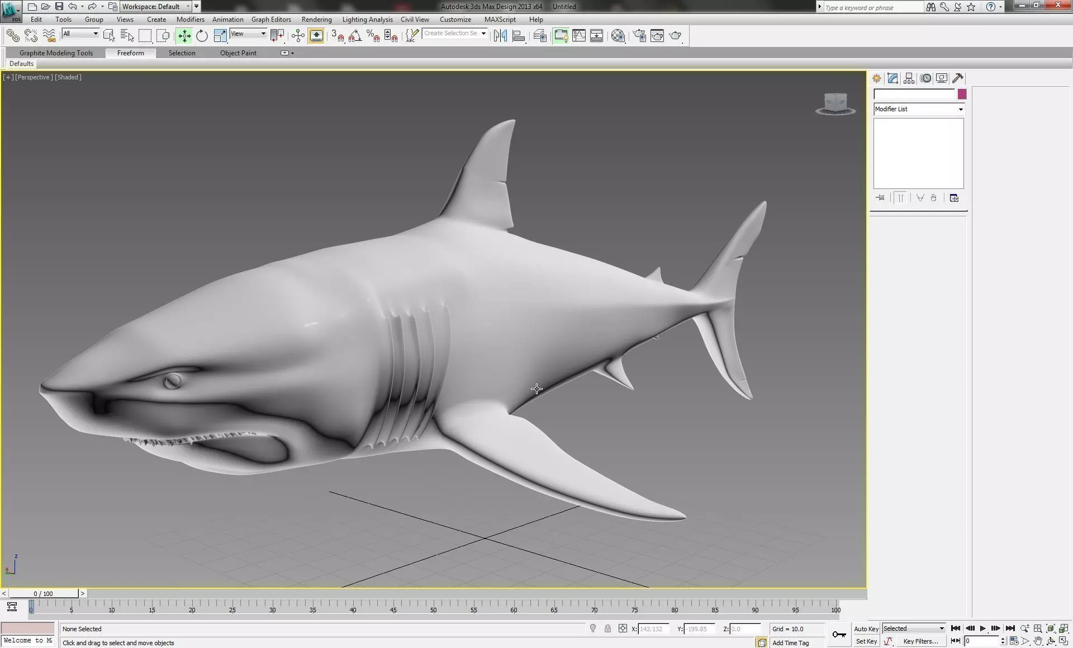Open the Graph Editors menu
This screenshot has height=648, width=1073.
tap(271, 20)
